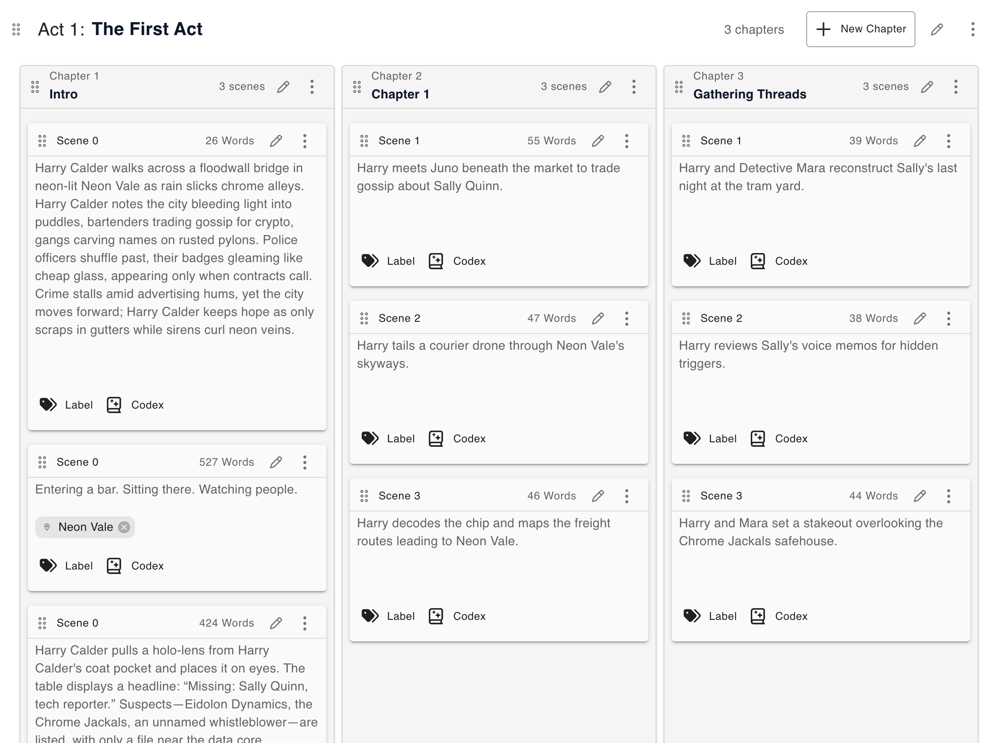Edit the tram yard Scene 1 summary

pyautogui.click(x=920, y=140)
